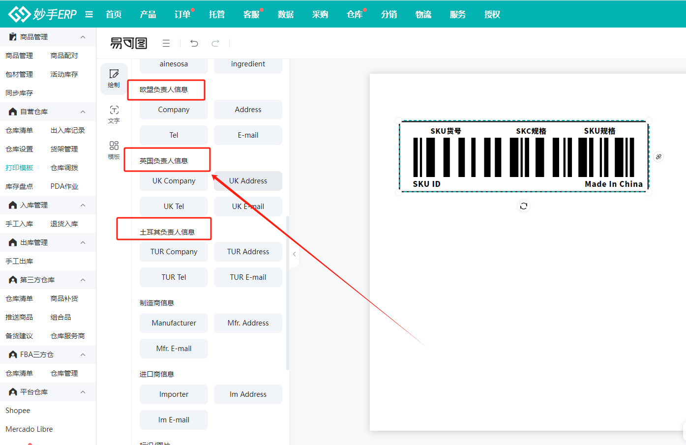Open the editor hamburger menu icon
The width and height of the screenshot is (686, 445).
click(x=166, y=43)
